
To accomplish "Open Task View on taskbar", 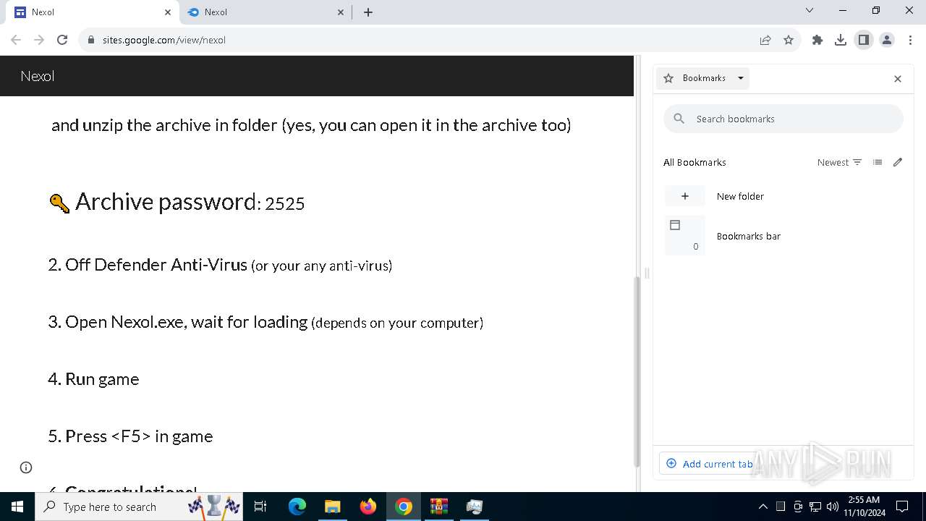I will (261, 507).
